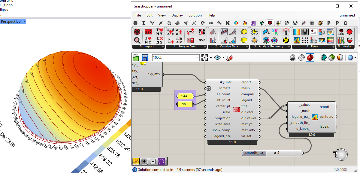Click the 144 yellow panel value
This screenshot has width=360, height=173.
[x=185, y=96]
